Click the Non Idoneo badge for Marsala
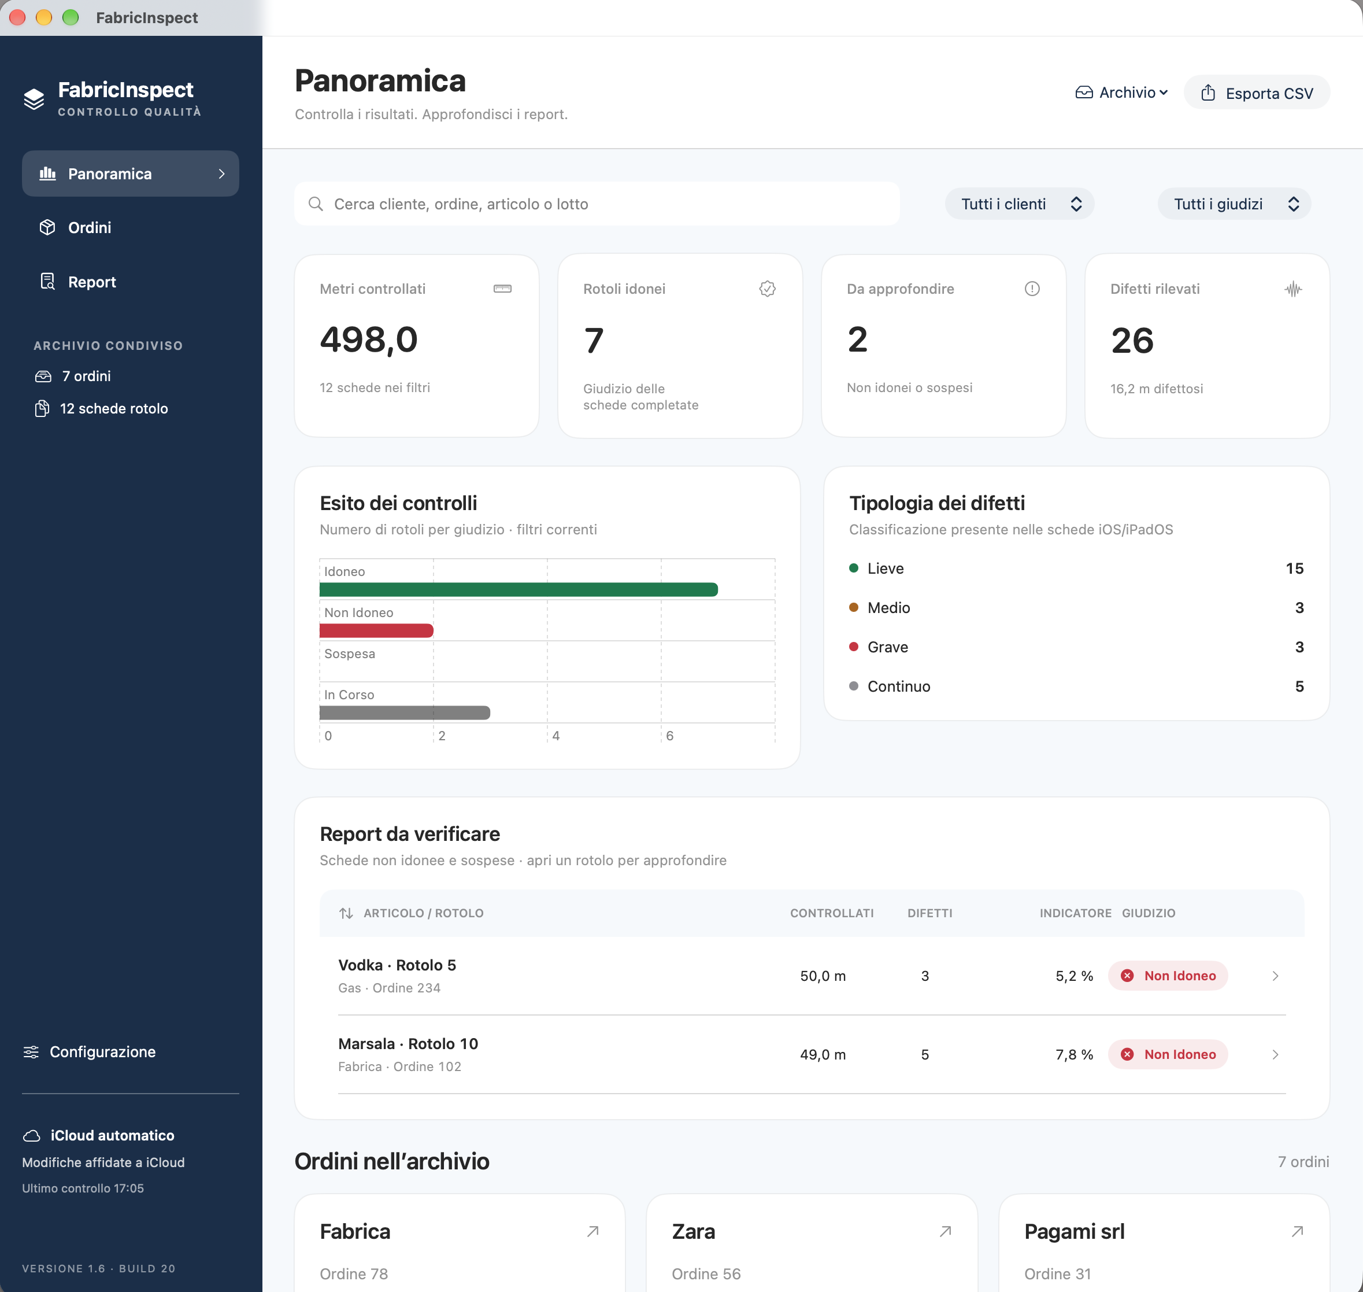The image size is (1363, 1292). [x=1168, y=1054]
